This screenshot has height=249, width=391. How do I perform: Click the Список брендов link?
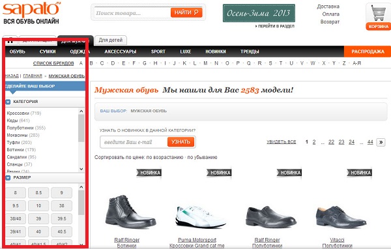(x=53, y=63)
